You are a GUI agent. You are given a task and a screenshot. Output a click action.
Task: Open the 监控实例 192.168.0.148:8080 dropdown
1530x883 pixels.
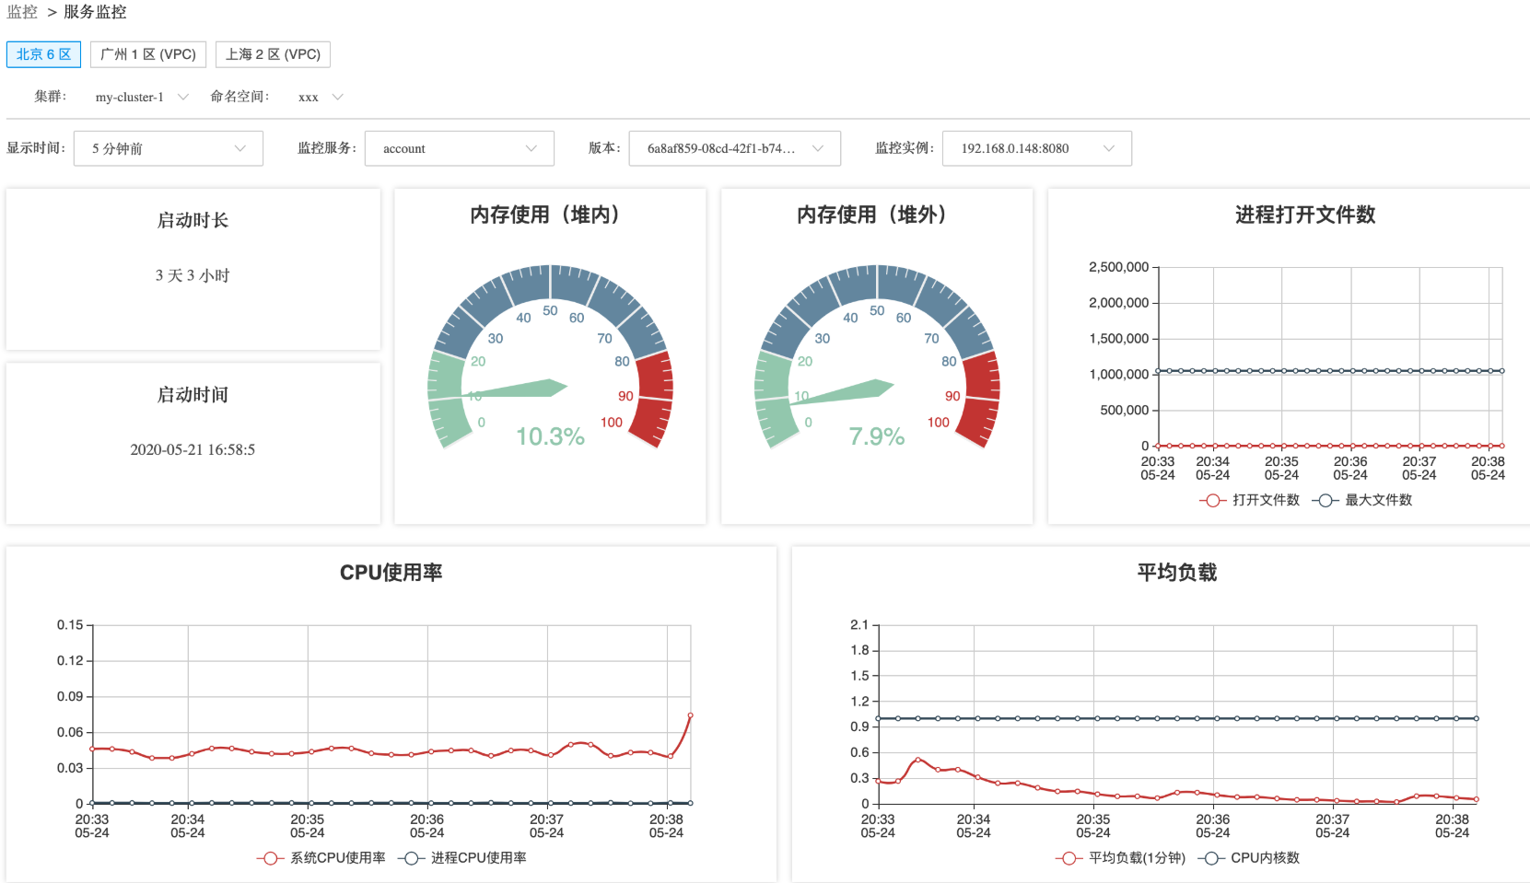pyautogui.click(x=1037, y=148)
